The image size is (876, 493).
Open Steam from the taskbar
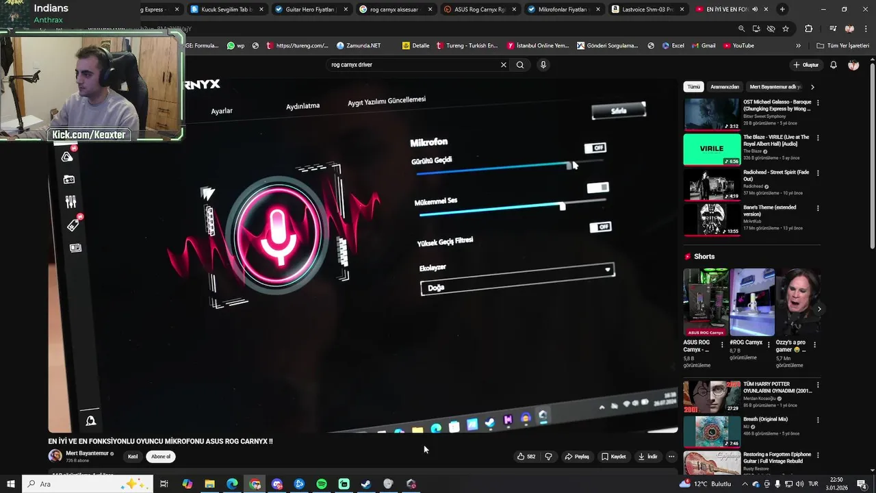(366, 484)
